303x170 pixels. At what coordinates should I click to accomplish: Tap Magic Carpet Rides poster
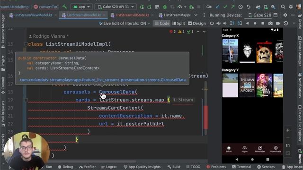tap(264, 85)
